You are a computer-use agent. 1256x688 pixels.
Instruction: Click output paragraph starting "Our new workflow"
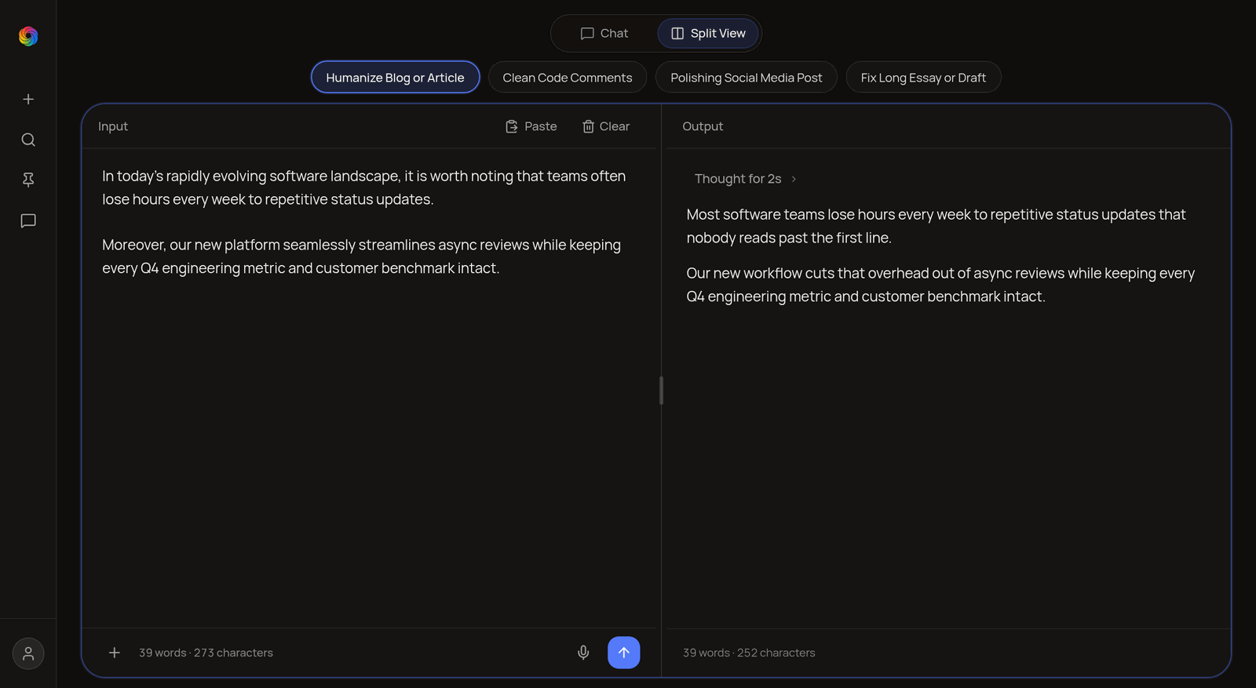941,285
